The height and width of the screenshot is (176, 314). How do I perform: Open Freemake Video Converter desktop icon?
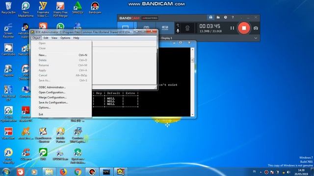click(x=43, y=9)
